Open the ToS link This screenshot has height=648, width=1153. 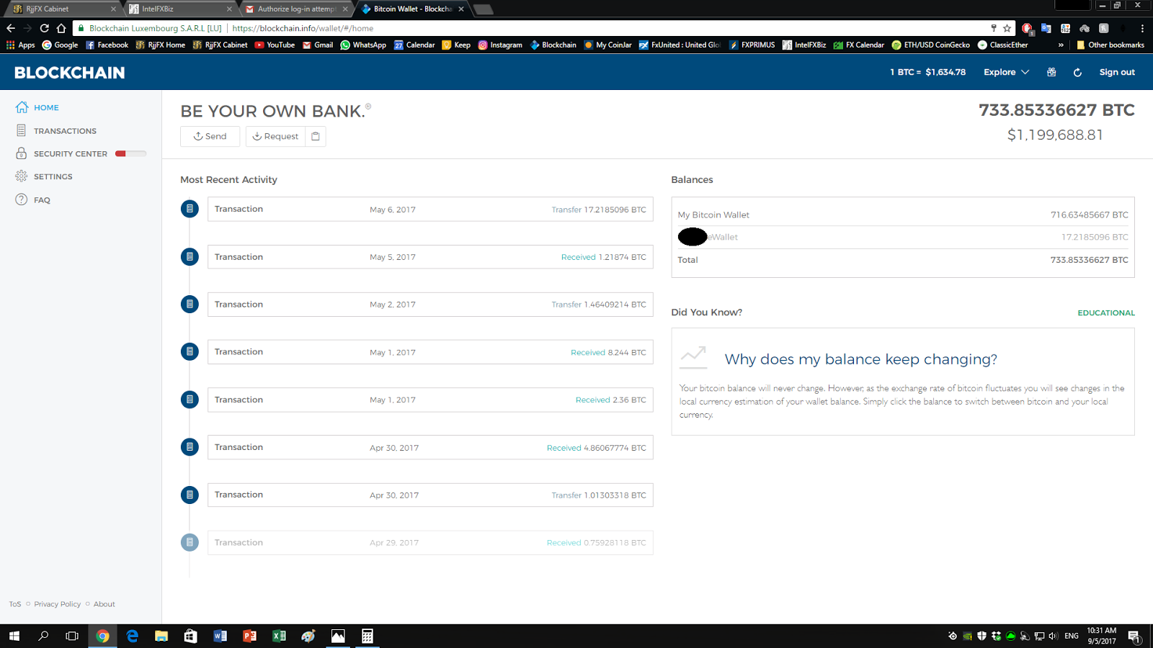[15, 604]
